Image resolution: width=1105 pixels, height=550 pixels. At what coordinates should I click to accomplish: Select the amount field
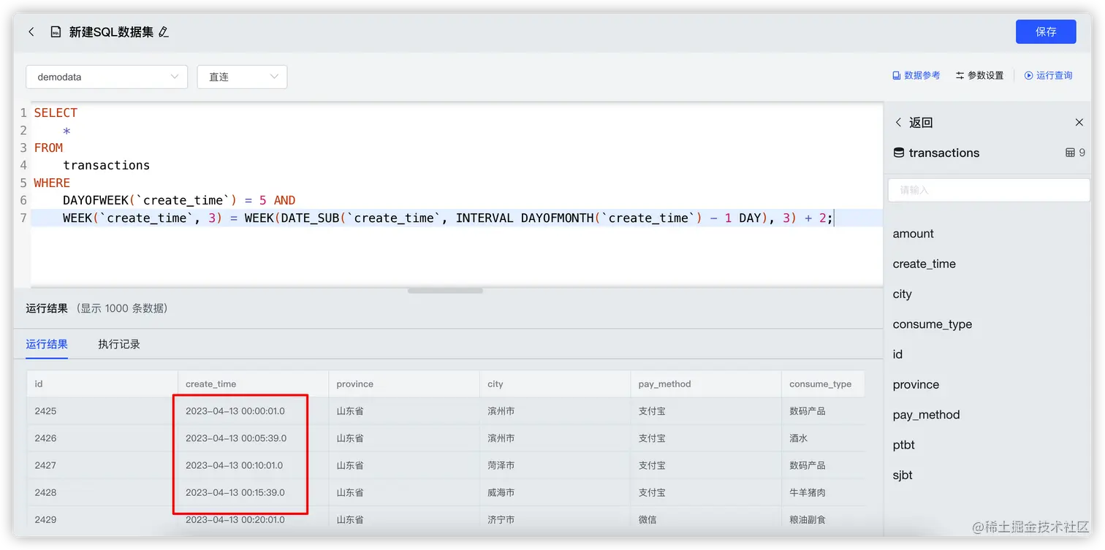point(914,234)
